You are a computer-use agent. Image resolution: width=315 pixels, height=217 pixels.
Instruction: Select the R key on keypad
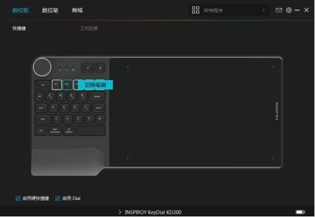82,97
